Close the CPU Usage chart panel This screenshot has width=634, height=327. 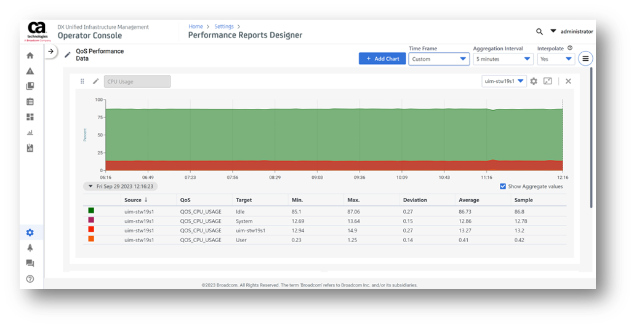point(568,81)
